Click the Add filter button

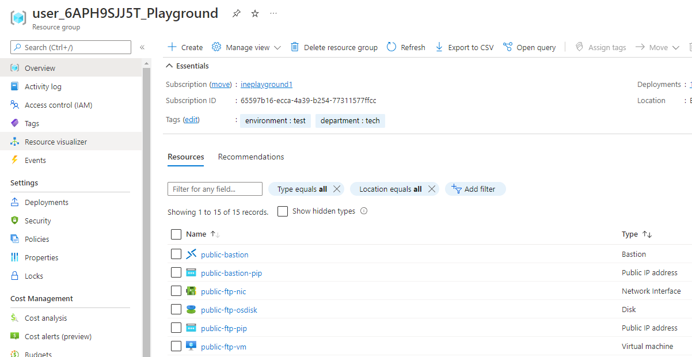474,189
